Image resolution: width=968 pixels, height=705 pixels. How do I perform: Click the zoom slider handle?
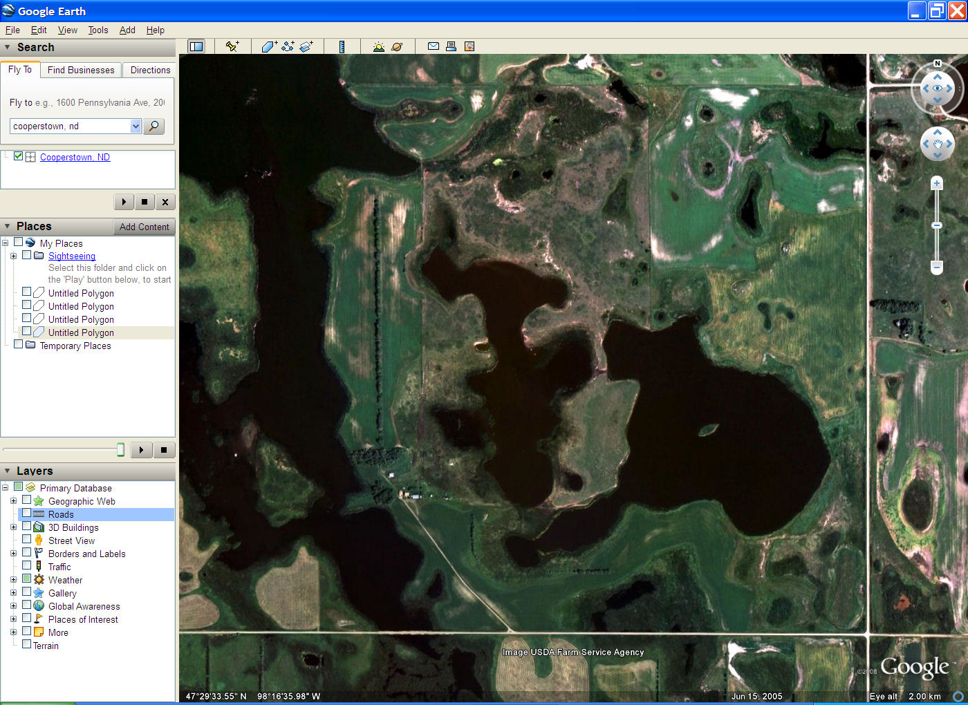coord(937,225)
